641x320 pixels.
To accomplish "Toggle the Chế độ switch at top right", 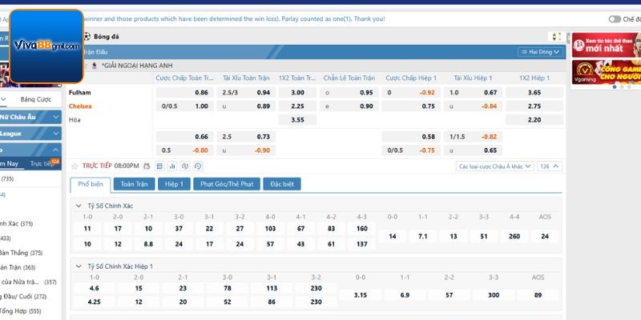I will 615,18.
